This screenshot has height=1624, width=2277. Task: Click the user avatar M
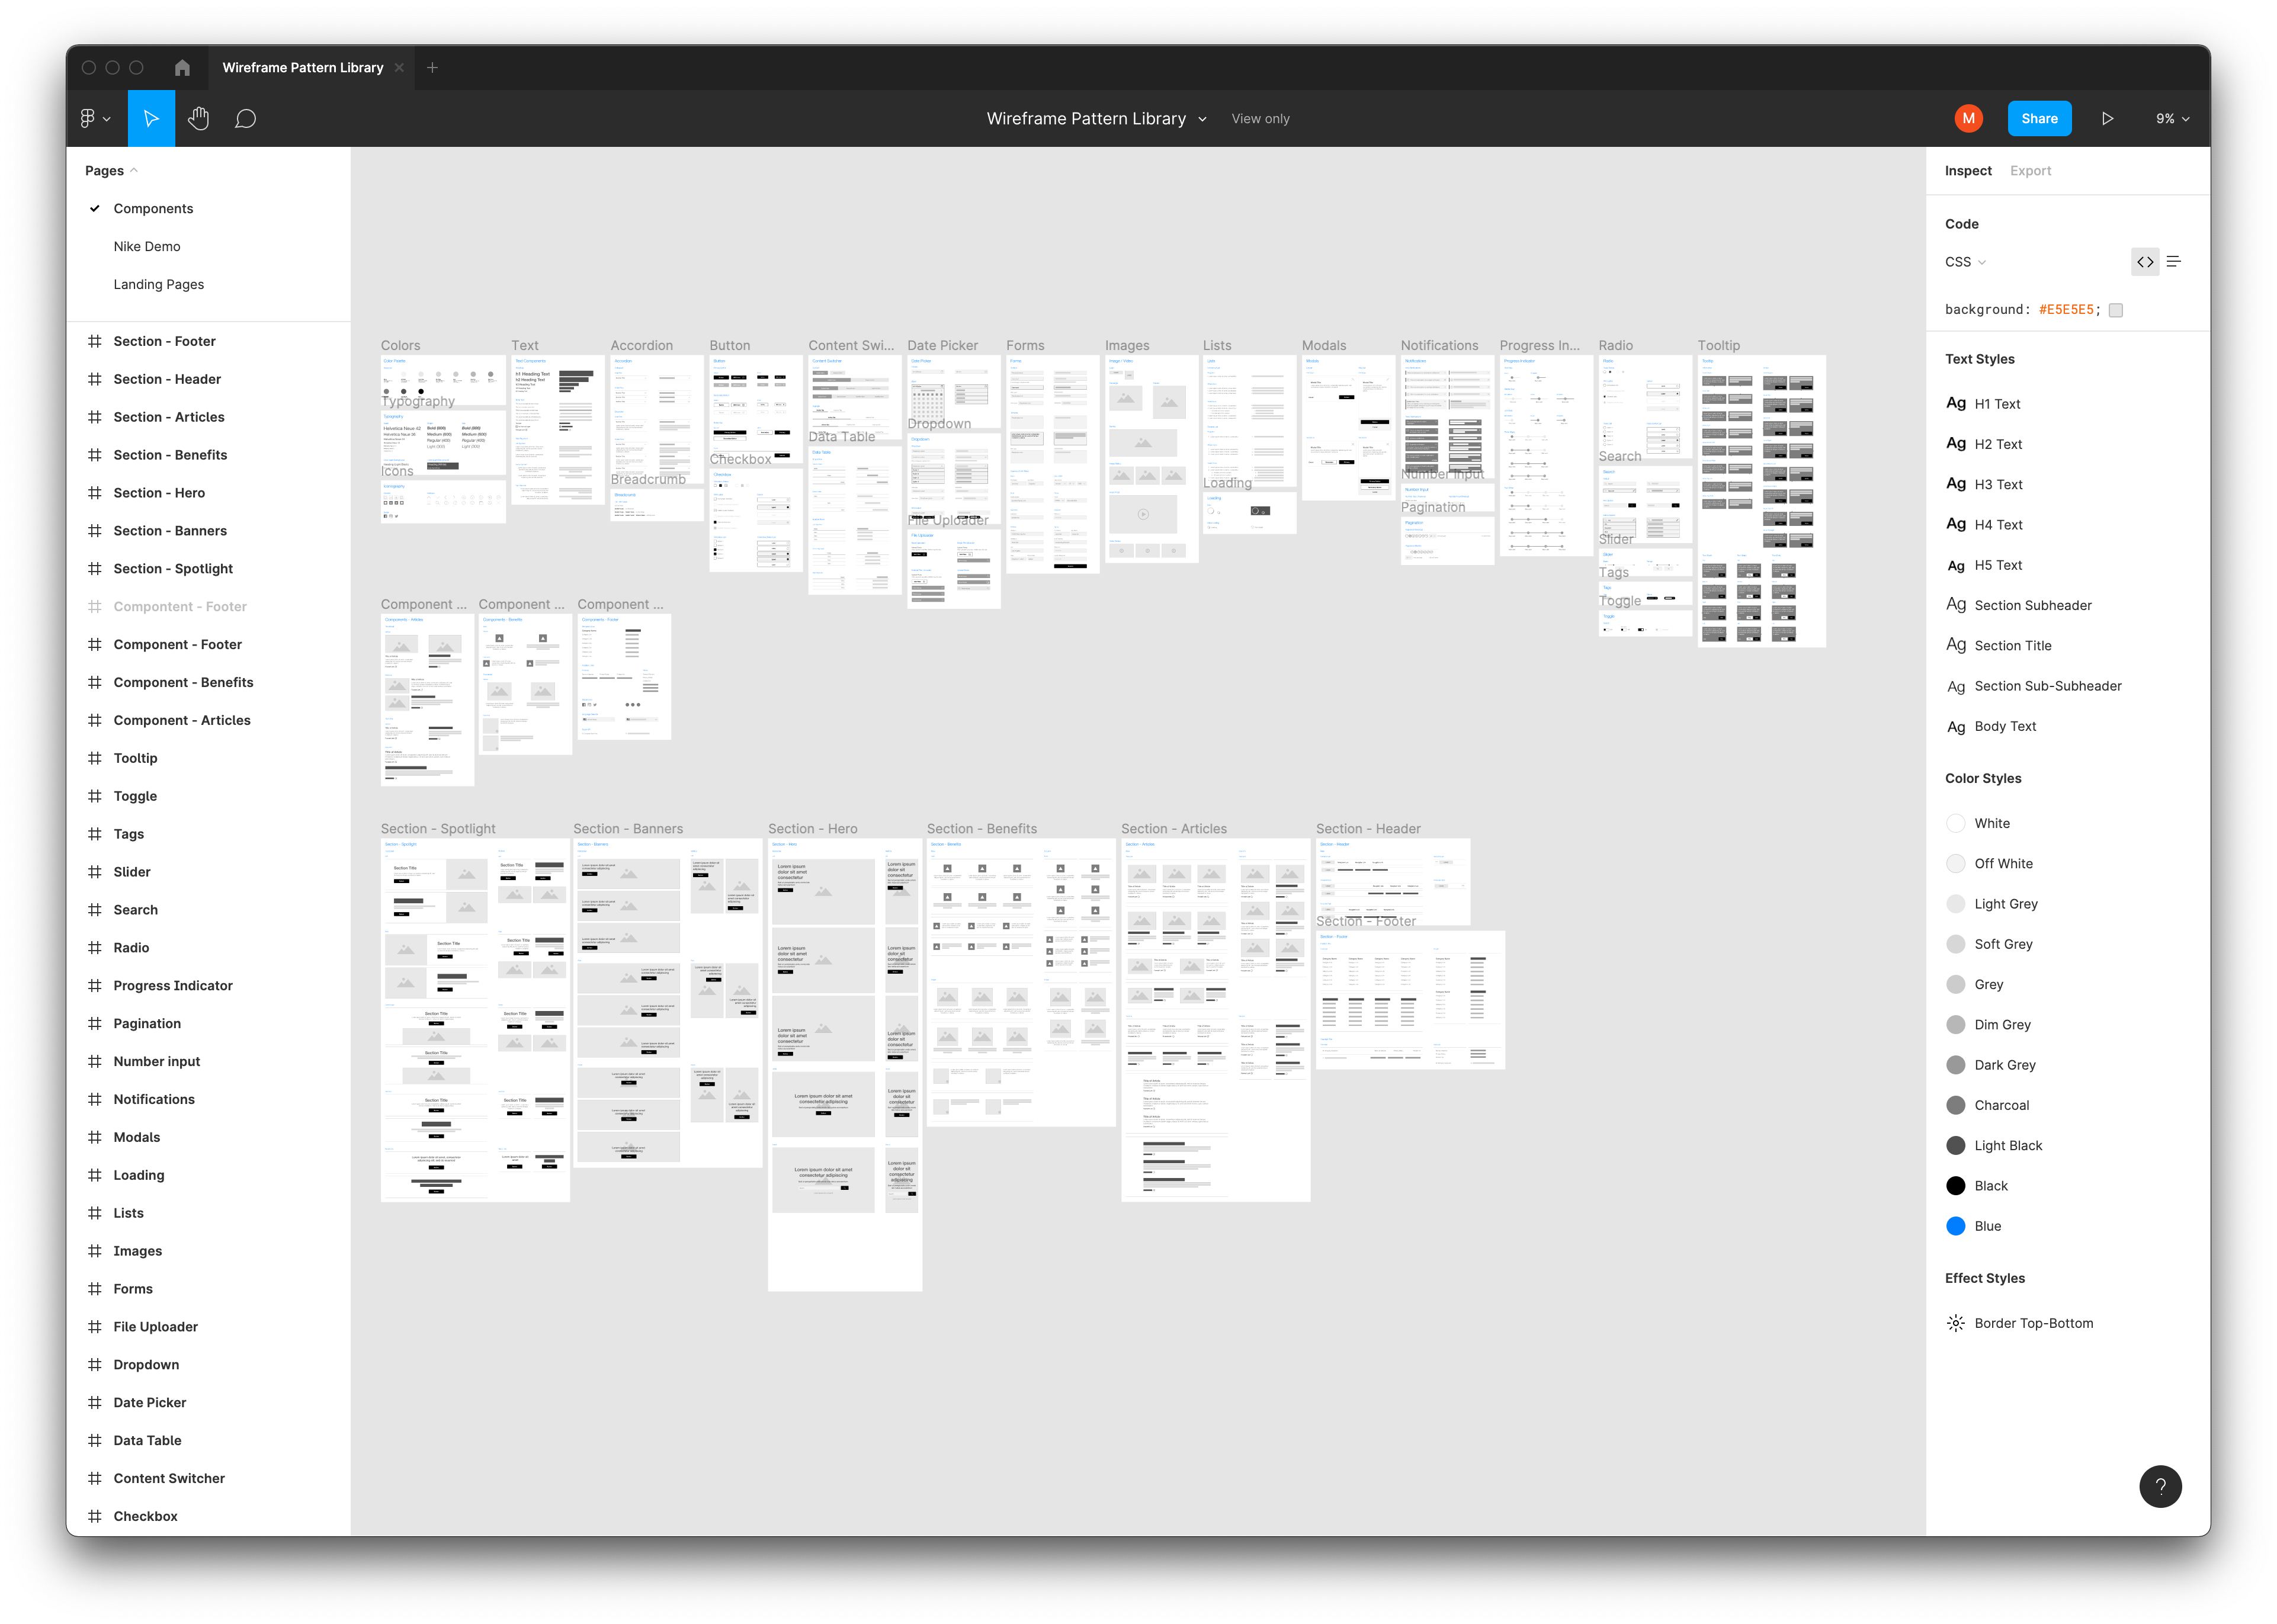click(1968, 119)
